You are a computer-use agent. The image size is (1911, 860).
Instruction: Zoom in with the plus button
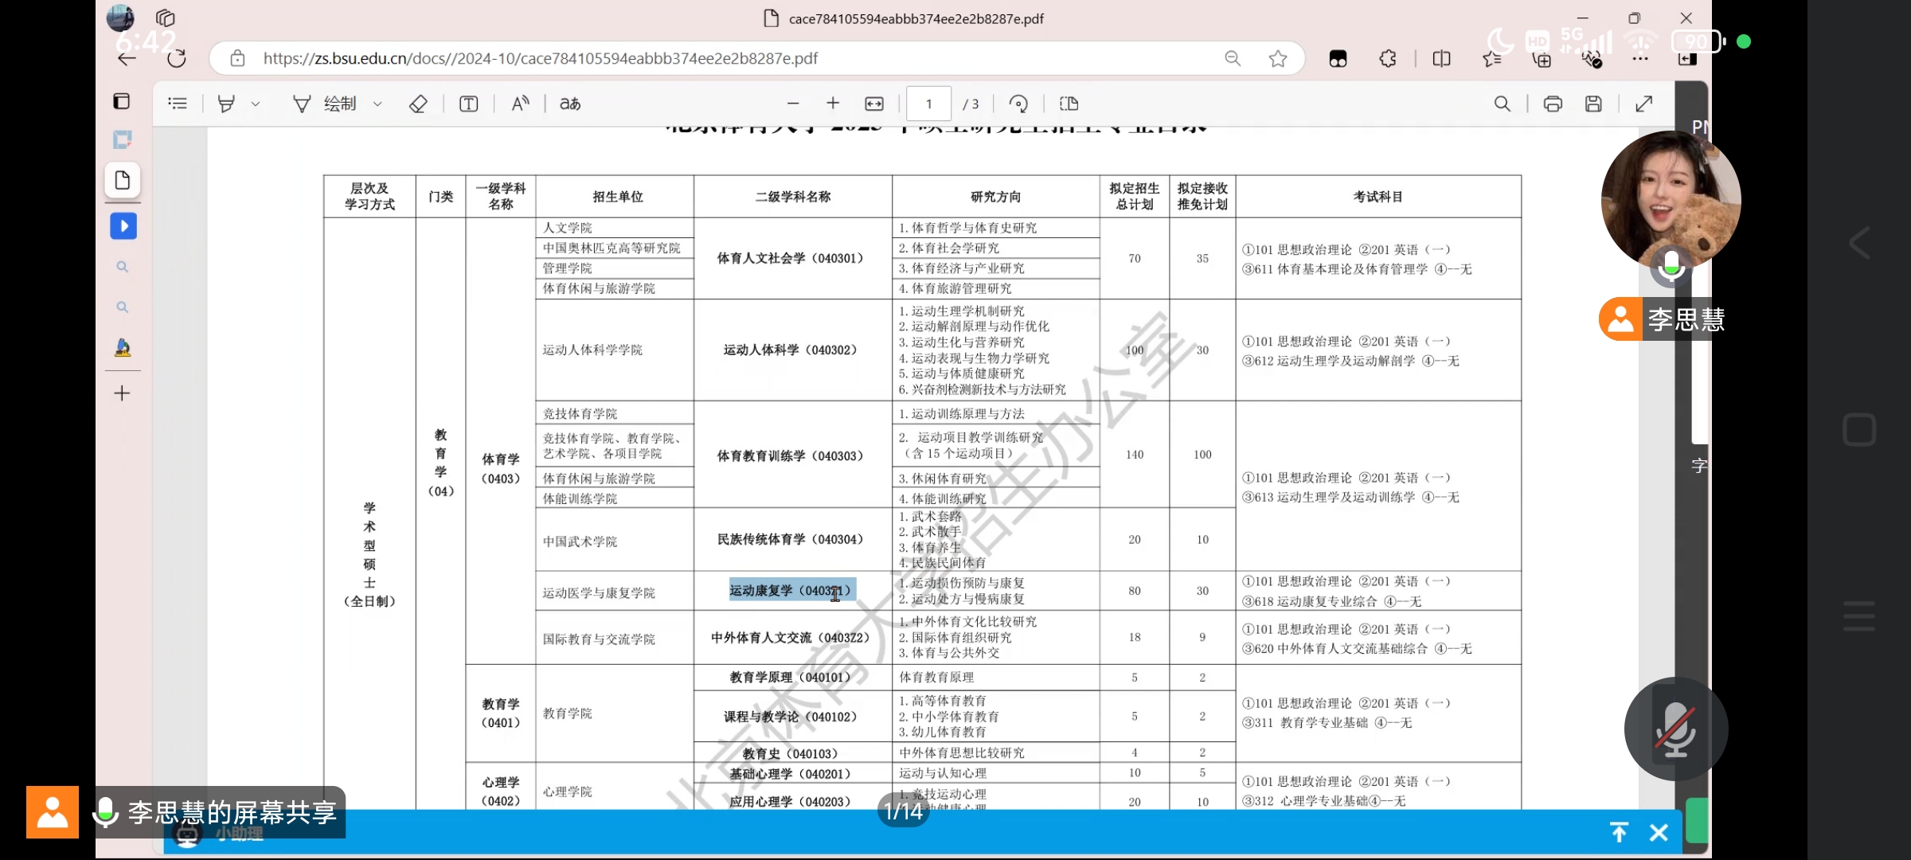coord(833,104)
